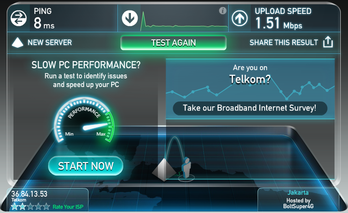
Task: Click the white server pyramid on the map
Action: tap(164, 170)
